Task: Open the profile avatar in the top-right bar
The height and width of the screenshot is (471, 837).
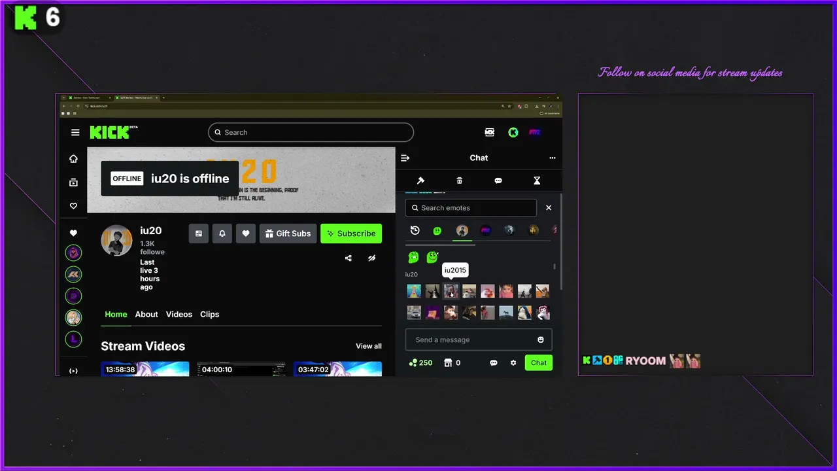Action: point(535,132)
